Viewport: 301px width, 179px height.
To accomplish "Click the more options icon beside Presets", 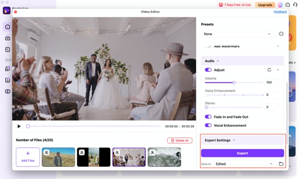I will (x=281, y=34).
